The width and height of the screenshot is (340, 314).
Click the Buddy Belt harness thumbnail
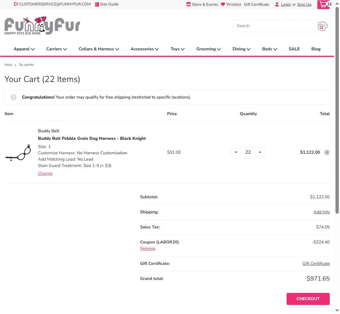coord(18,153)
